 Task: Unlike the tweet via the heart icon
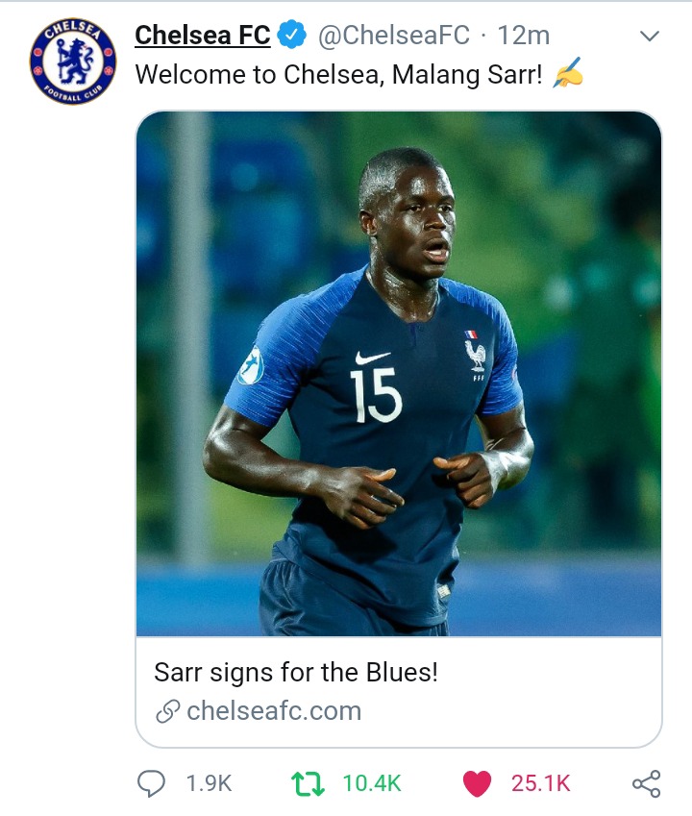point(478,783)
